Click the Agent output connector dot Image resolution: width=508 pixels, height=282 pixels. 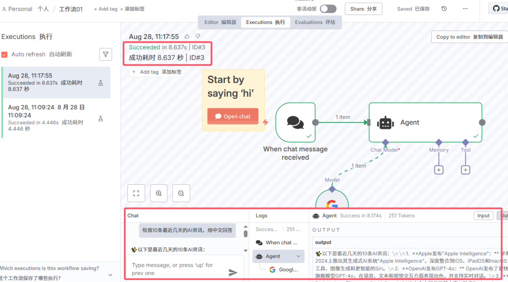click(482, 122)
